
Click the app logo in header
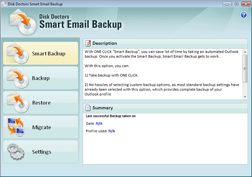23,22
